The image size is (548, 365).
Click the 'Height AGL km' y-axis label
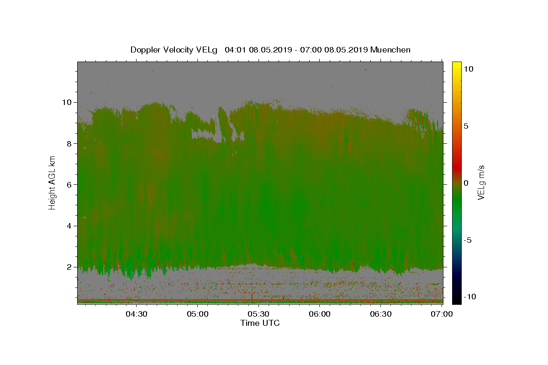[53, 182]
